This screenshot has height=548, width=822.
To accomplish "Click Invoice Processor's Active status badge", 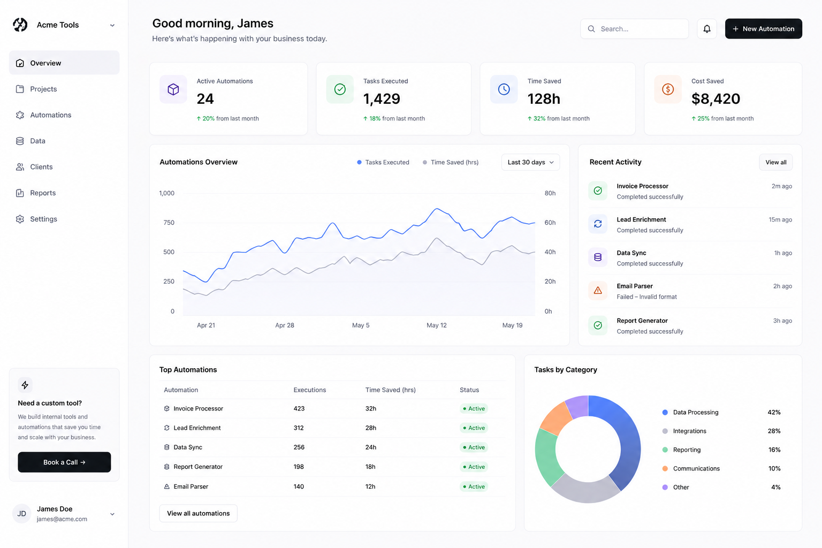I will pos(474,408).
